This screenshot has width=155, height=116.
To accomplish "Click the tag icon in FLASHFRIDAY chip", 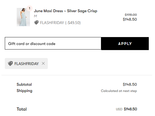I will click(10, 63).
